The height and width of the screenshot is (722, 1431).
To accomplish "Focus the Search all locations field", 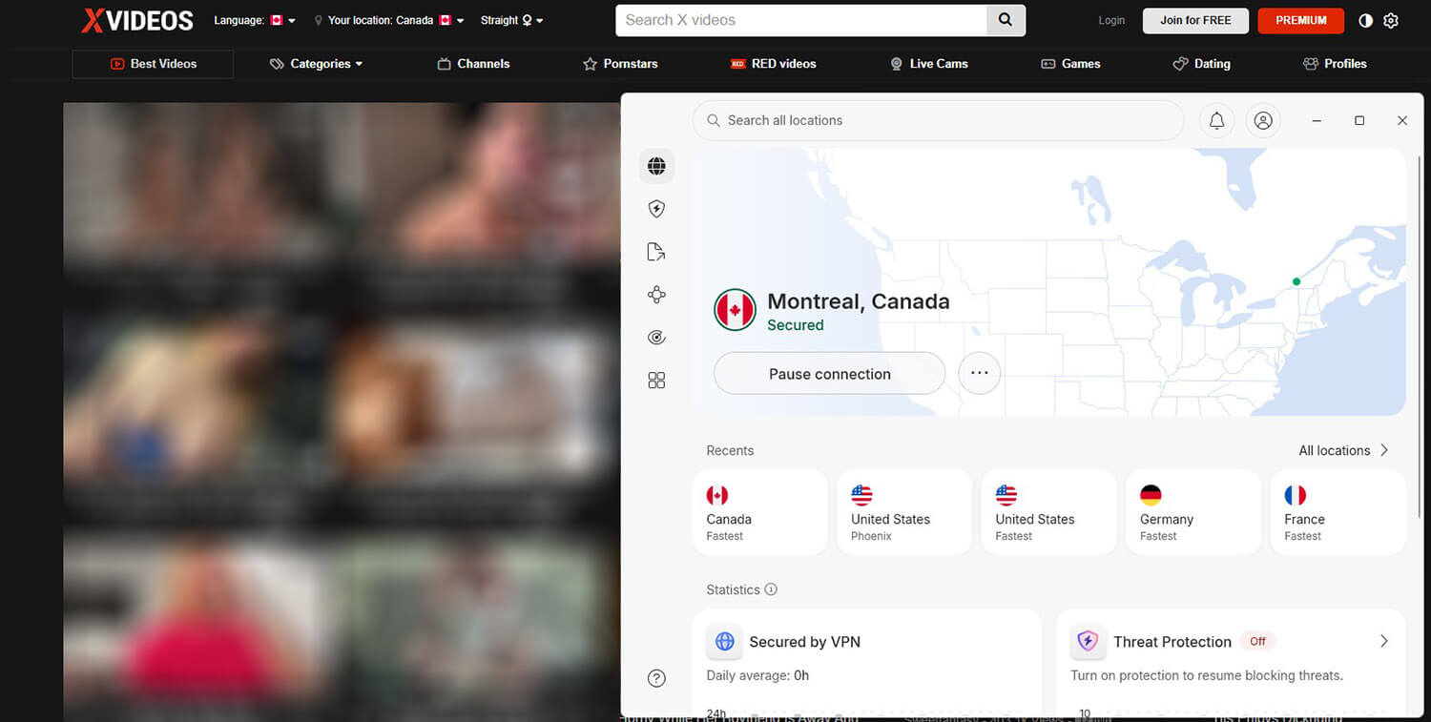I will coord(938,120).
